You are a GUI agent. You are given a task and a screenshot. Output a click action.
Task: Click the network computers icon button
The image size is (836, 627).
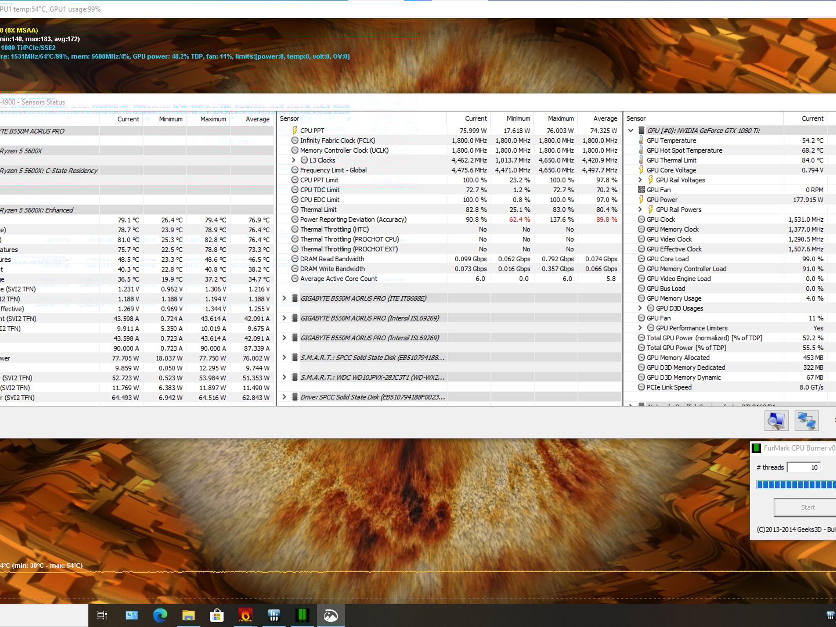coord(806,420)
